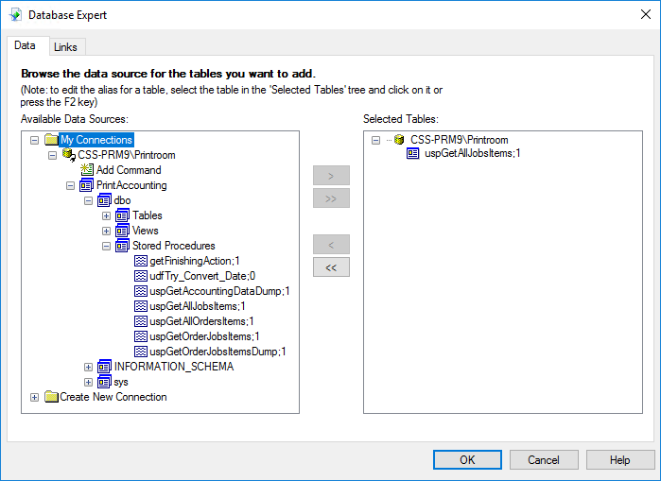Switch to the Links tab
The width and height of the screenshot is (661, 481).
(x=65, y=47)
